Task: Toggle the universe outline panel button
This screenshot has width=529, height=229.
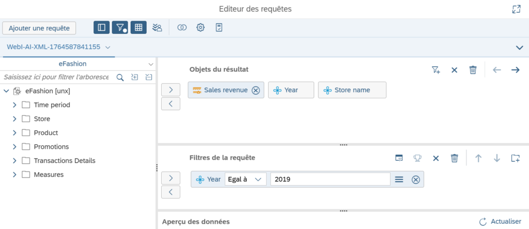Action: (102, 28)
